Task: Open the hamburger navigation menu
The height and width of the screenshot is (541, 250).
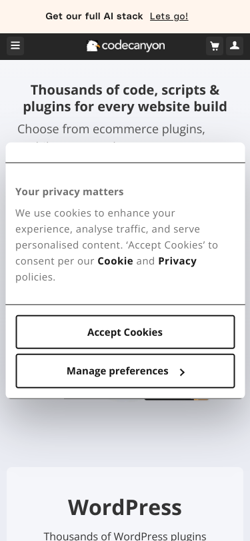Action: coord(15,46)
